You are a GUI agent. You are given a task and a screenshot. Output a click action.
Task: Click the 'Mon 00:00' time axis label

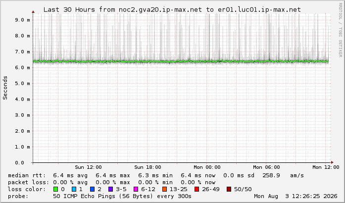(x=207, y=167)
